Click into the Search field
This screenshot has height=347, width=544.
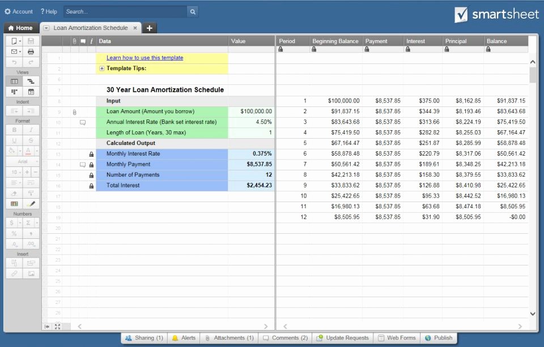pyautogui.click(x=125, y=12)
